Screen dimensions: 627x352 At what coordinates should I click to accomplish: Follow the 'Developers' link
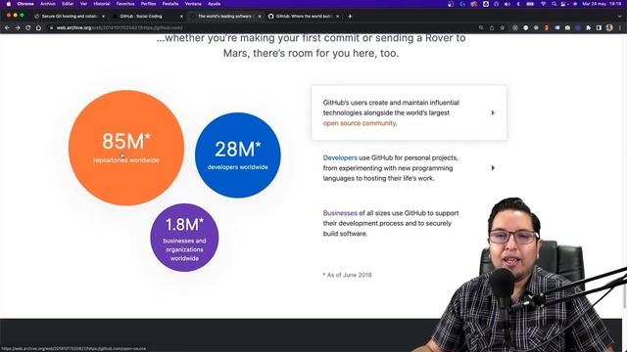point(340,157)
